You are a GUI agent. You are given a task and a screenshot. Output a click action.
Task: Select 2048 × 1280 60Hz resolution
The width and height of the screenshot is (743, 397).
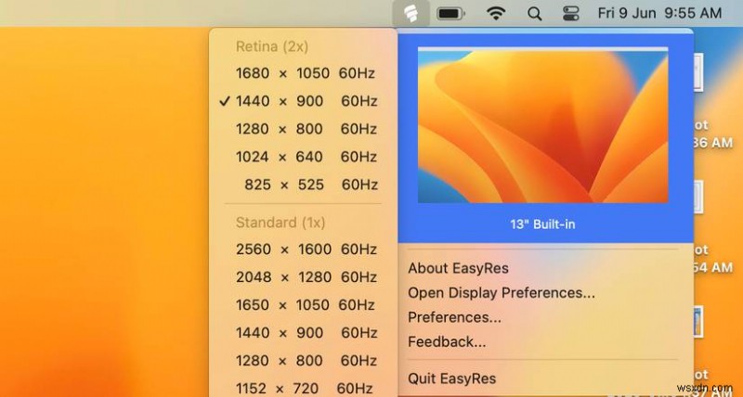coord(304,277)
